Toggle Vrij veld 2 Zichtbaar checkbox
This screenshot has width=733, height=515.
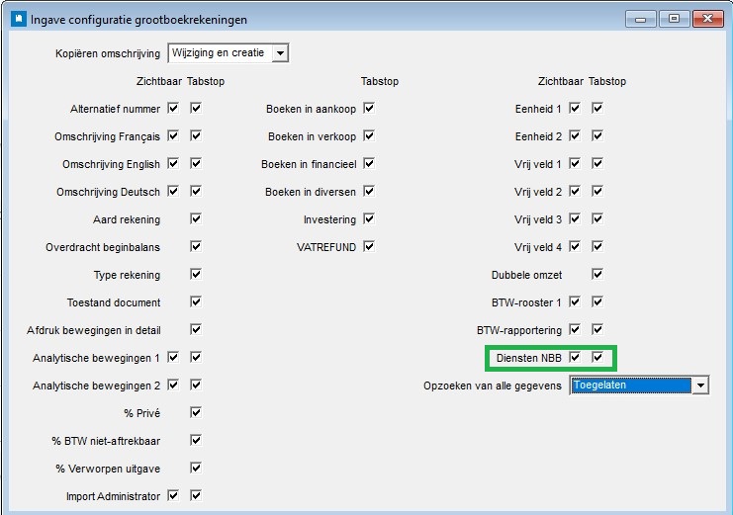(575, 191)
